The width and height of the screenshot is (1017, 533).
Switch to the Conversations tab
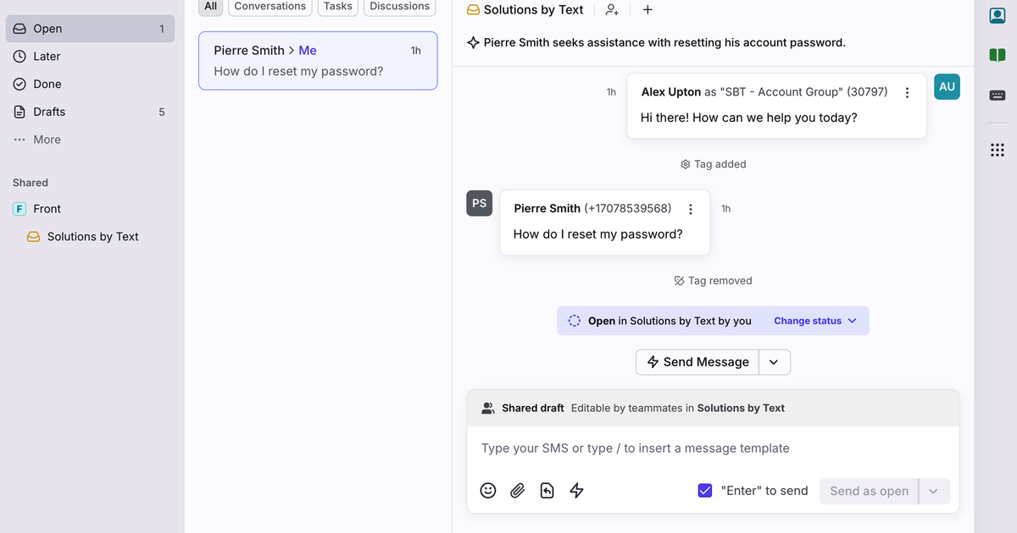[x=270, y=7]
